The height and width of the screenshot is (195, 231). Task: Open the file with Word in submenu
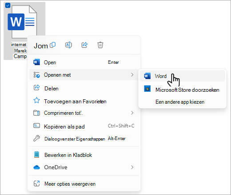182,76
